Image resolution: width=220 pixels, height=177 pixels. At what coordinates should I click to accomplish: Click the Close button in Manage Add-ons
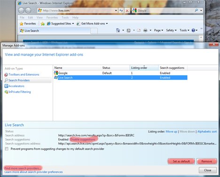(x=208, y=170)
